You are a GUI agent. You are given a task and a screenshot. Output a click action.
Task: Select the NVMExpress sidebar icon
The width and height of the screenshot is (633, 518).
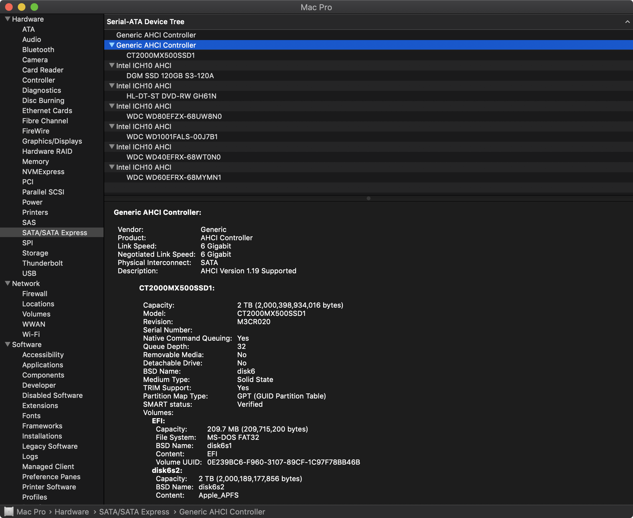[x=44, y=171]
